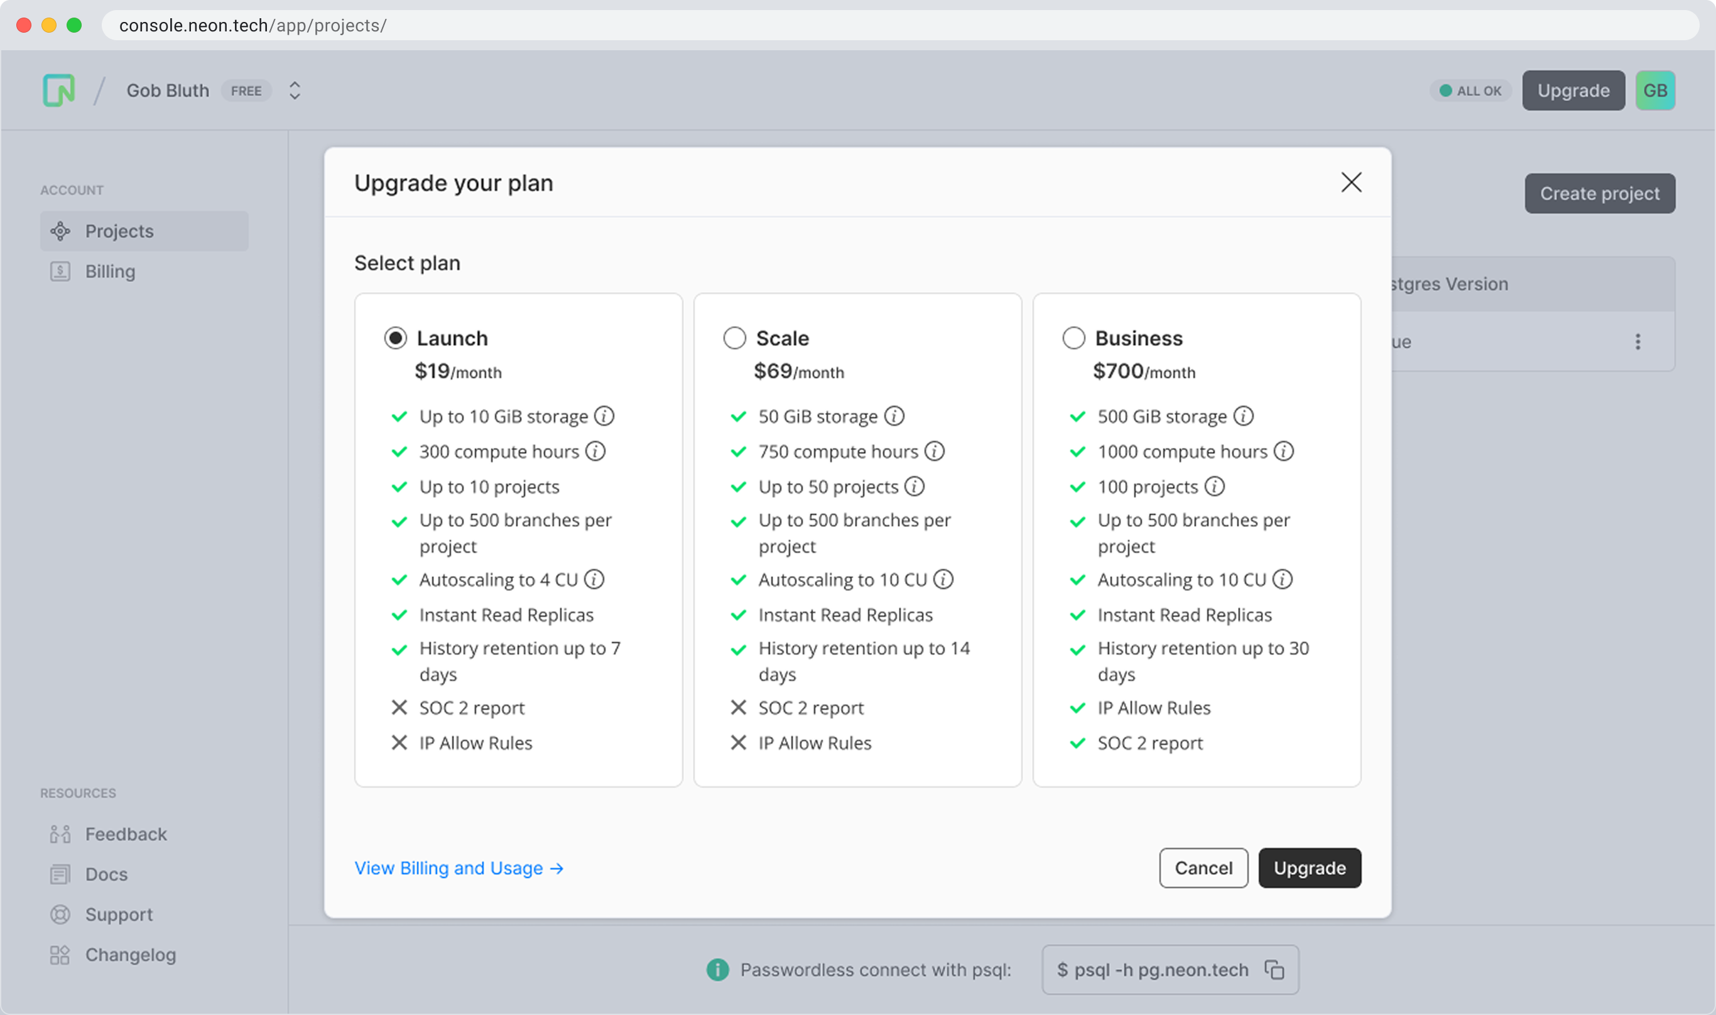Copy the psql connection command
This screenshot has width=1716, height=1015.
coord(1274,969)
